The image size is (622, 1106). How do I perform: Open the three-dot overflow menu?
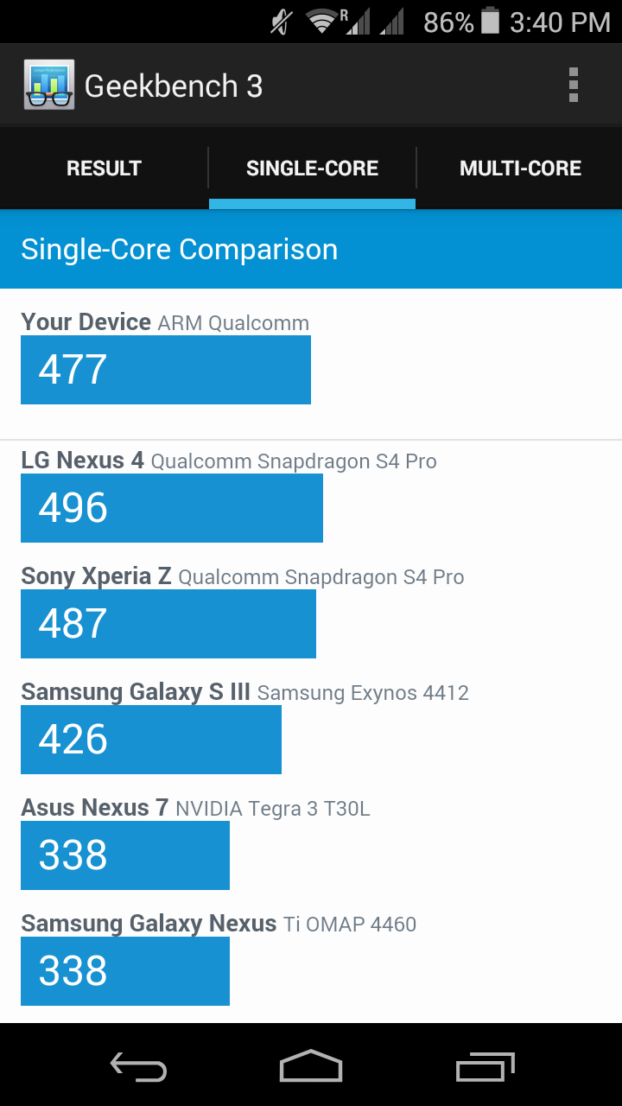coord(573,86)
